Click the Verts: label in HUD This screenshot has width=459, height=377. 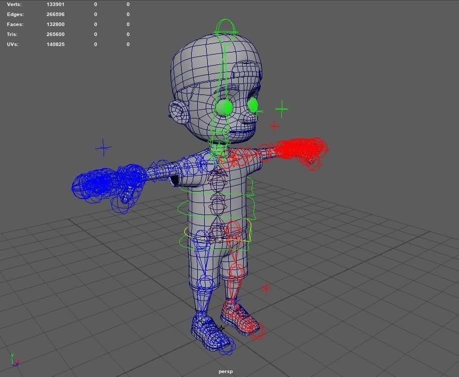click(x=14, y=4)
